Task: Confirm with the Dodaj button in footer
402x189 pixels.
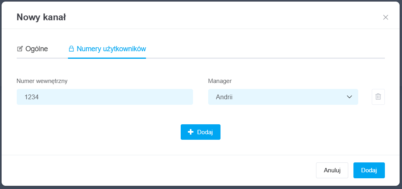Action: click(x=369, y=170)
